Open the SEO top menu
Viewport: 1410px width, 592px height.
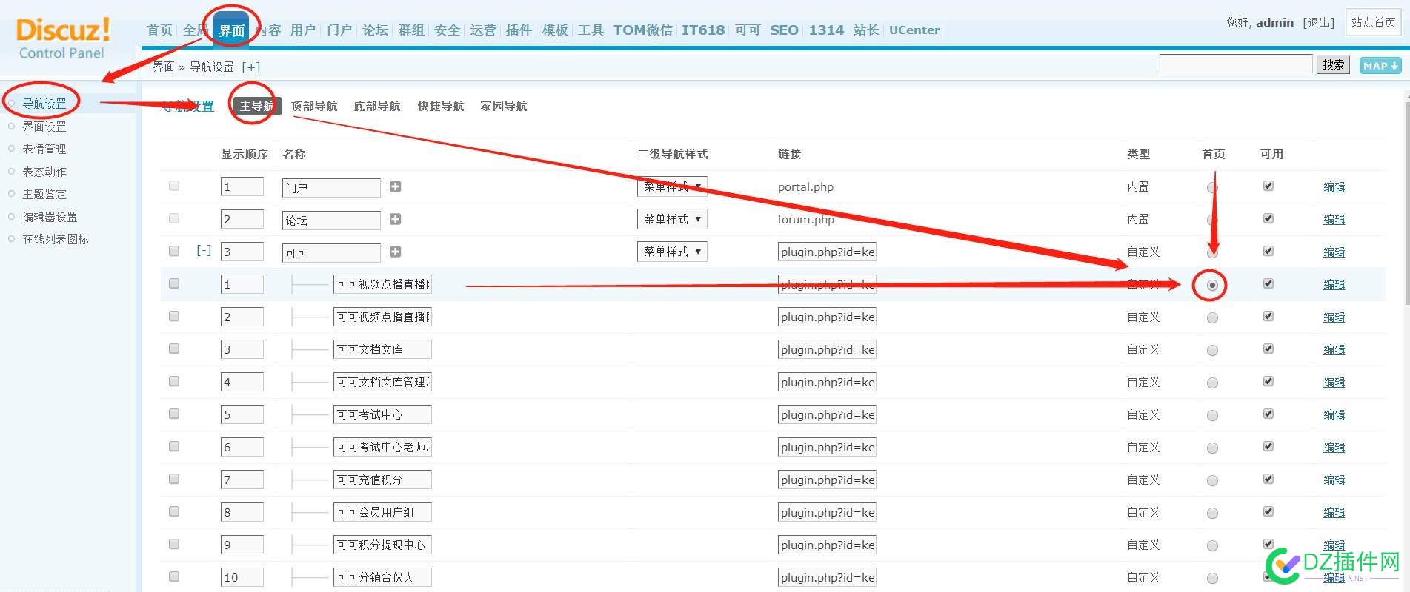pyautogui.click(x=784, y=30)
